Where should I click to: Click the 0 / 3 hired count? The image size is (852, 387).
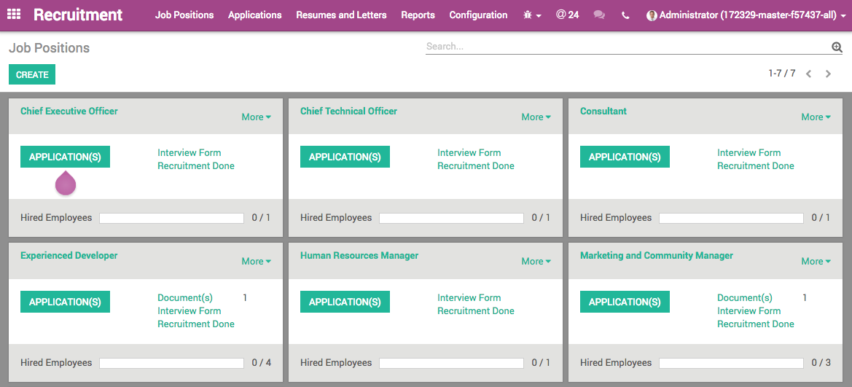[x=821, y=362]
